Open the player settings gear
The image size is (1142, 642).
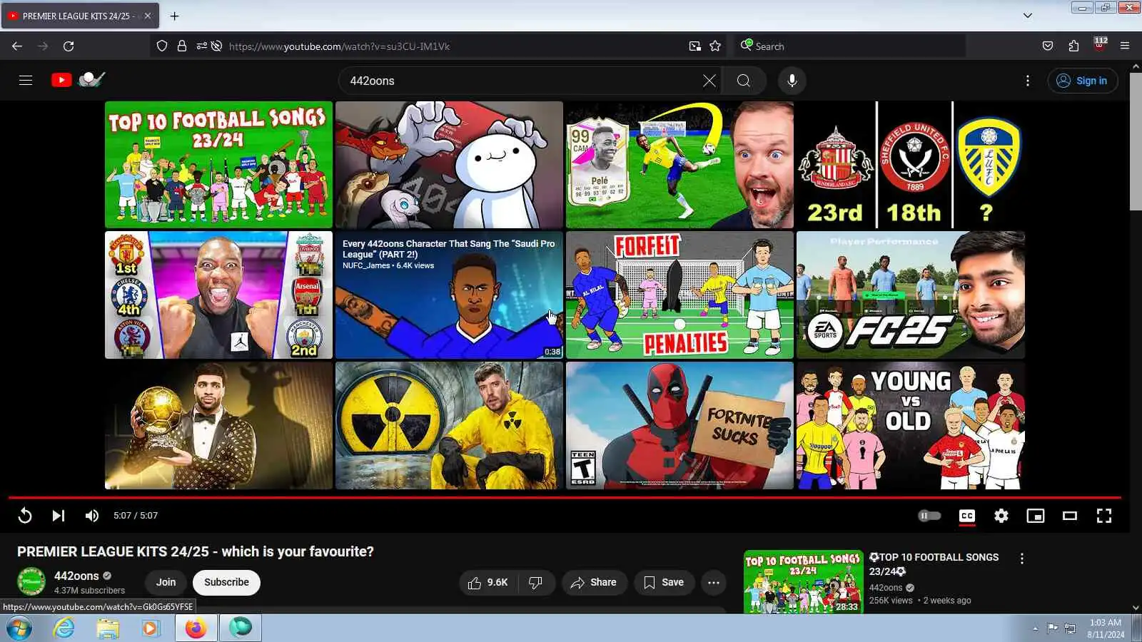tap(1001, 516)
